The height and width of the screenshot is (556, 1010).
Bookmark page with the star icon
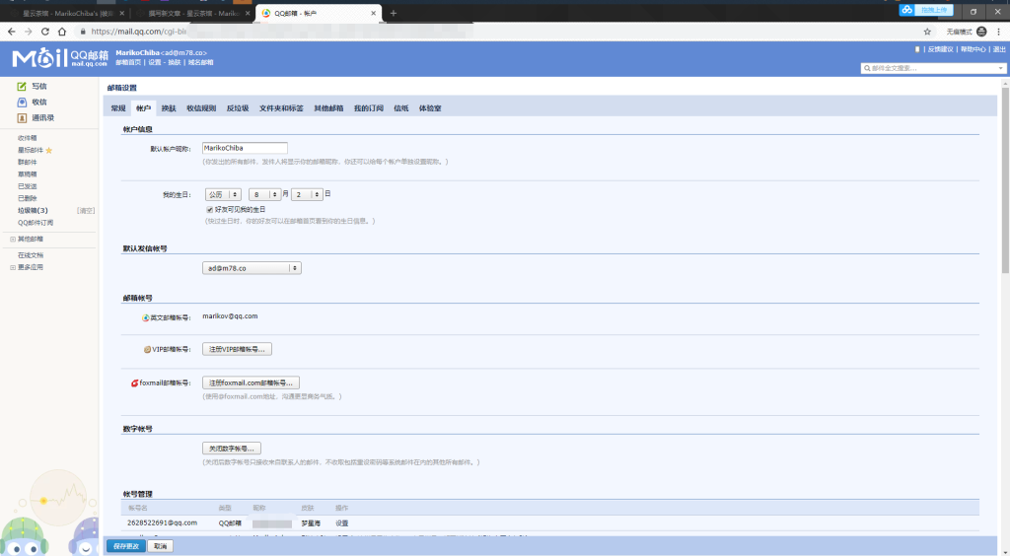click(x=927, y=32)
